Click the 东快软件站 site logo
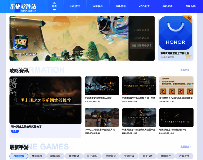The height and width of the screenshot is (160, 203). point(23,8)
